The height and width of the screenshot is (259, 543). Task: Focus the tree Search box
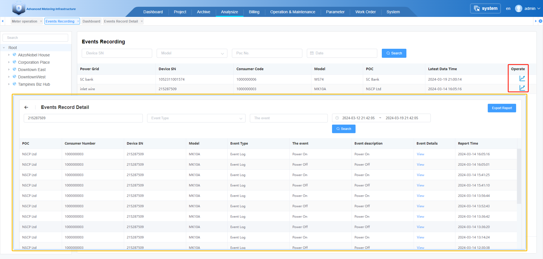pos(35,38)
